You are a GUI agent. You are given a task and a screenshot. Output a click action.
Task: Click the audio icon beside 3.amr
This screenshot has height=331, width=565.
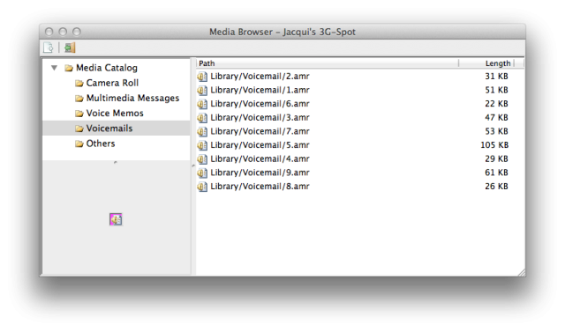[x=202, y=118]
